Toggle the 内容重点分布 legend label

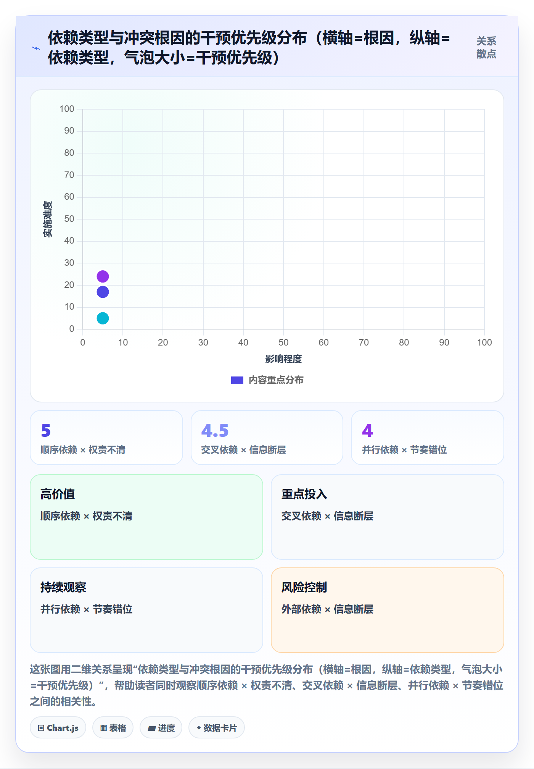(276, 380)
